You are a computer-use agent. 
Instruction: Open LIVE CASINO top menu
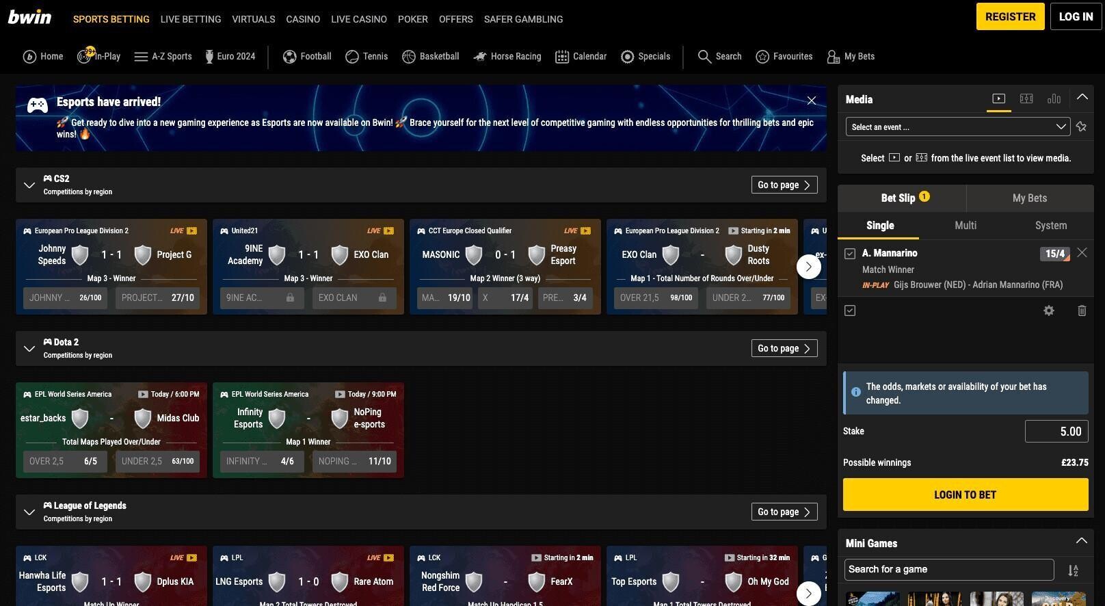tap(359, 19)
